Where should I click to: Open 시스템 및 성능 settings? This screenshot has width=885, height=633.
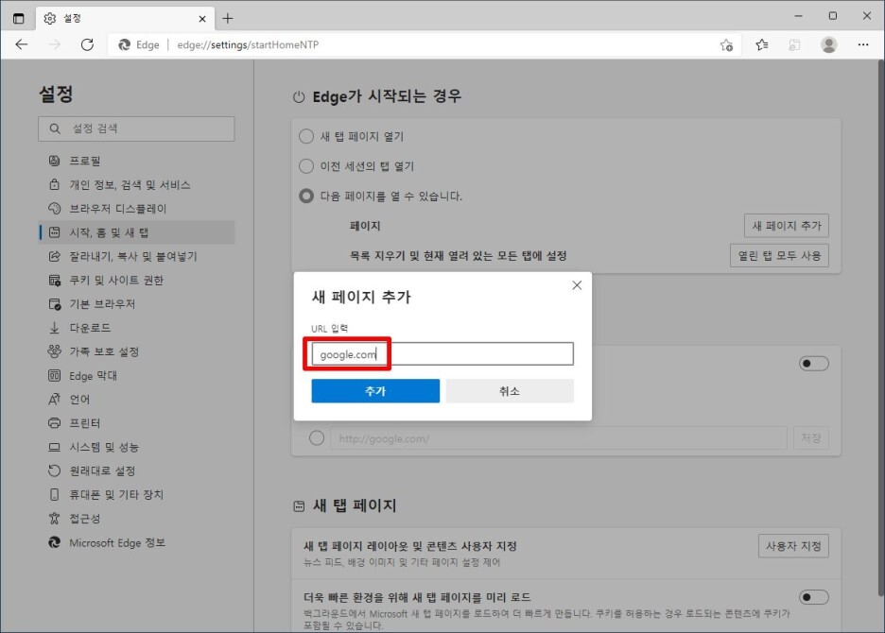(x=136, y=447)
